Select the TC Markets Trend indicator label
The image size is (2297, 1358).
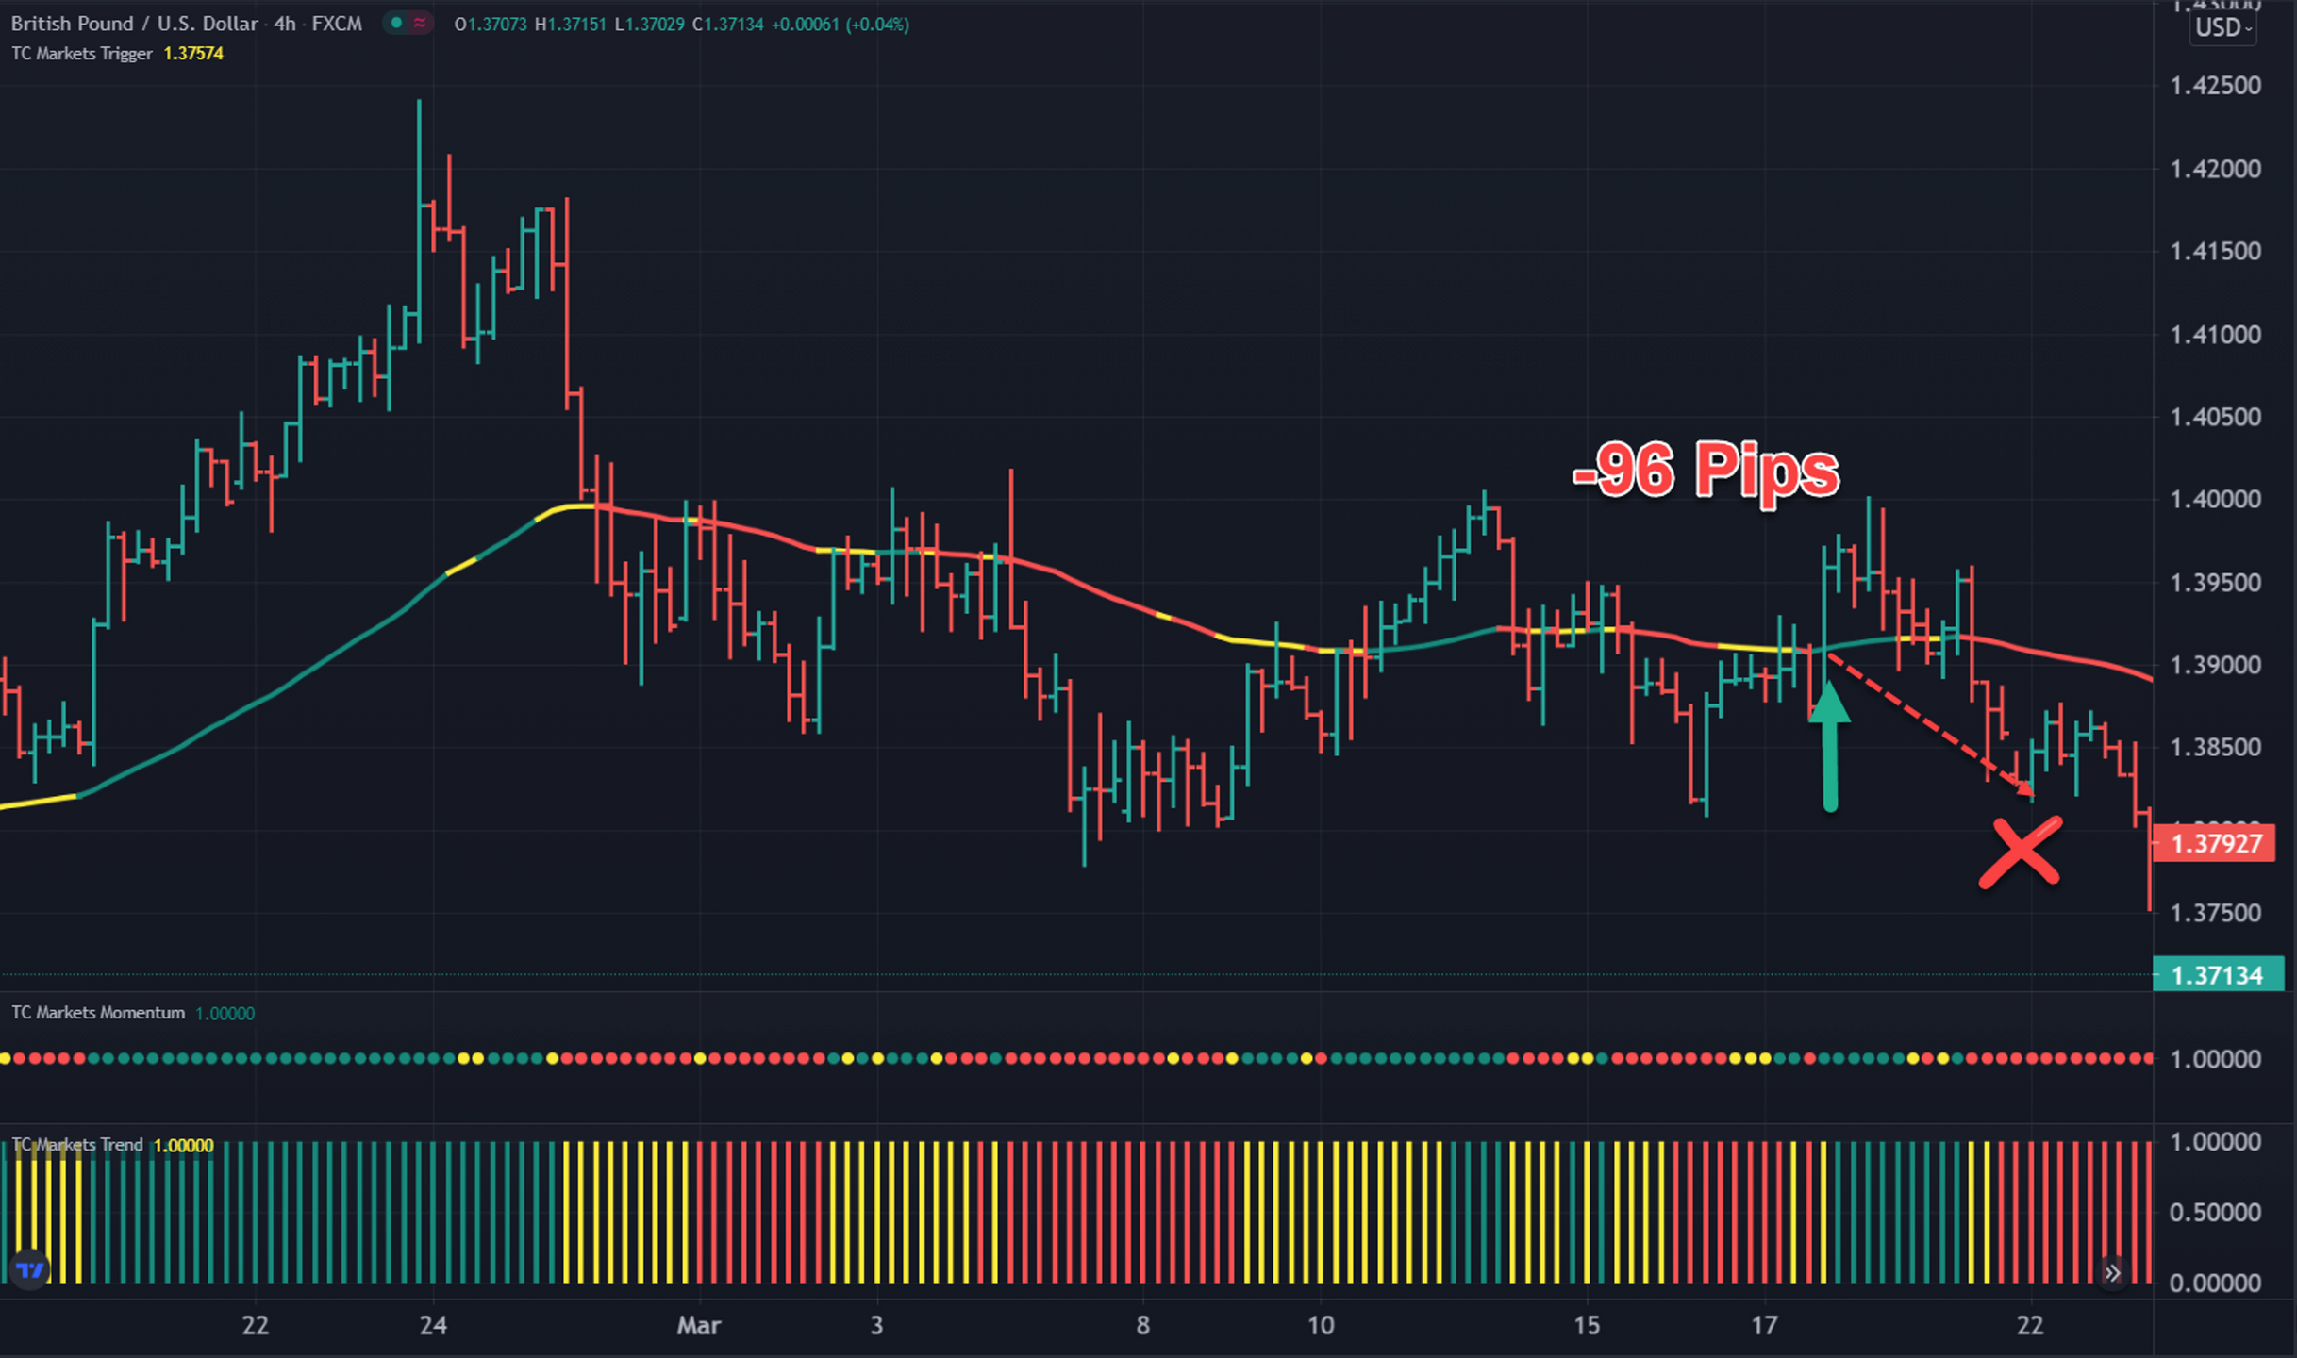(77, 1145)
